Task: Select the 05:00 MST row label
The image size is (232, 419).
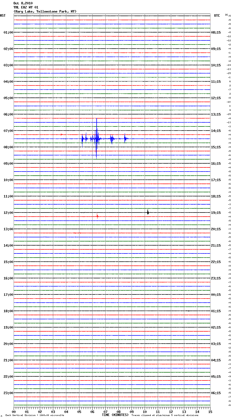Action: [x=8, y=98]
